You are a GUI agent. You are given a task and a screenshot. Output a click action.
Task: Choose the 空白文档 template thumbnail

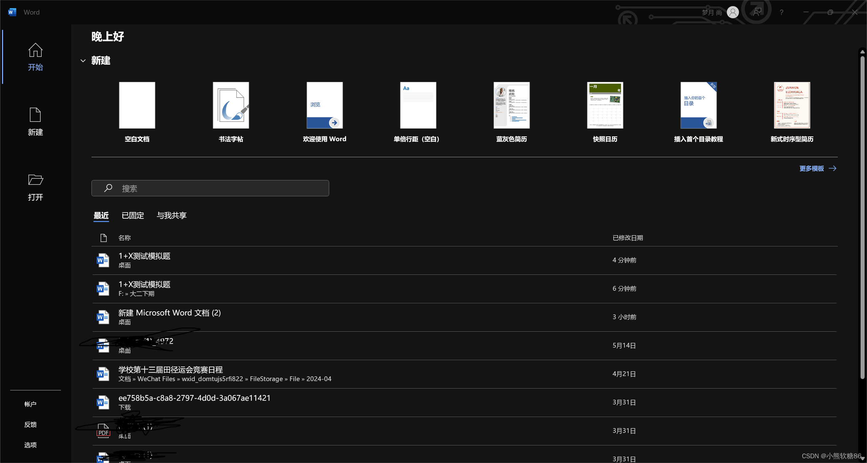click(137, 105)
